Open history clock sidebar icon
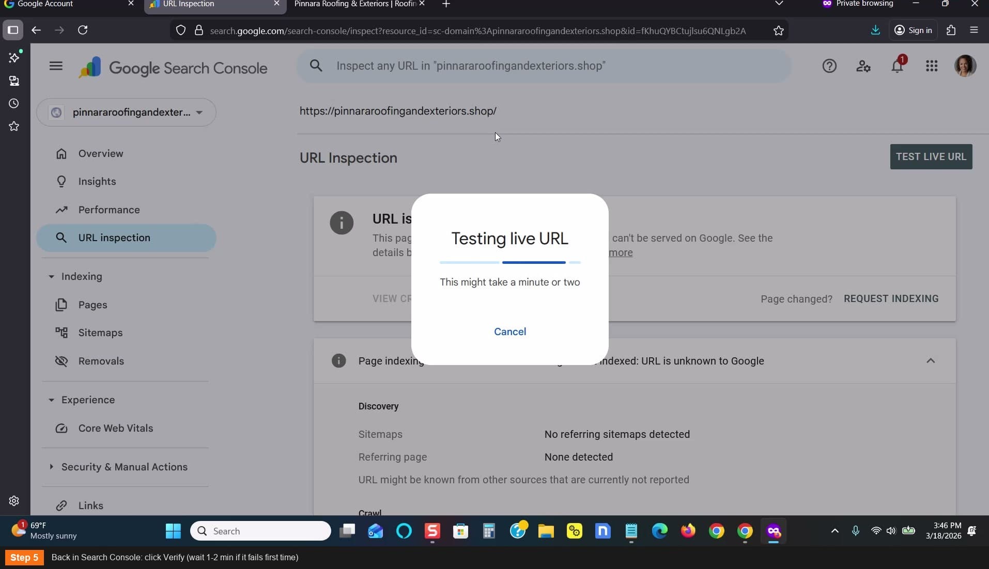The width and height of the screenshot is (989, 569). pos(14,103)
